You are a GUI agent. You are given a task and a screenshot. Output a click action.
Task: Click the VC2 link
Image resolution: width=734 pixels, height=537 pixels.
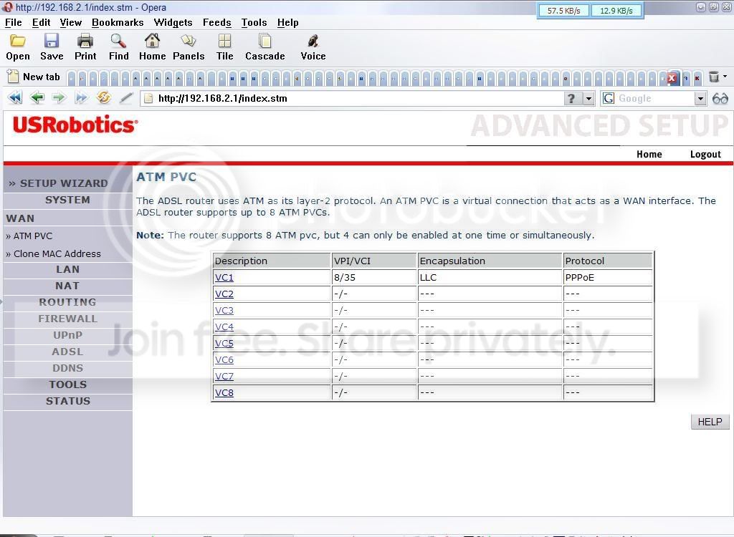click(224, 294)
